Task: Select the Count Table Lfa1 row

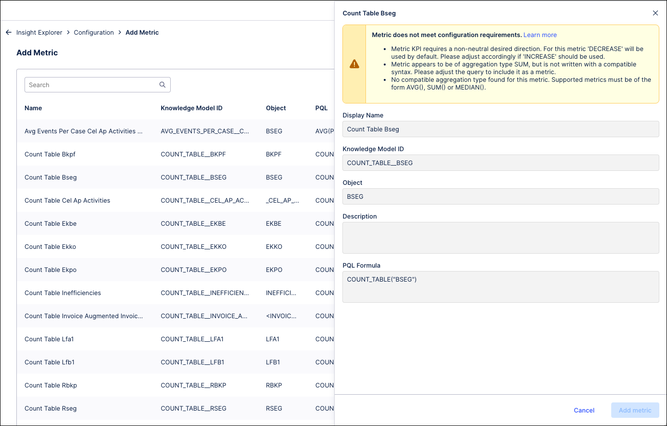Action: coord(176,339)
